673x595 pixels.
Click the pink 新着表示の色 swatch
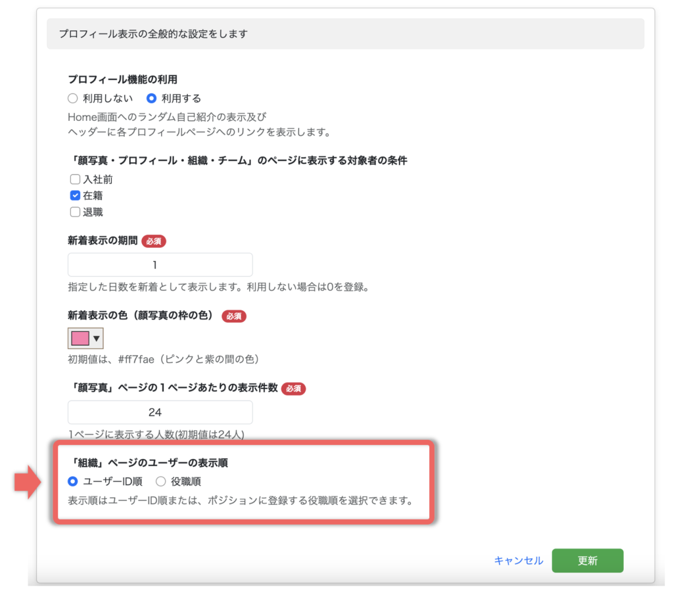[x=80, y=339]
